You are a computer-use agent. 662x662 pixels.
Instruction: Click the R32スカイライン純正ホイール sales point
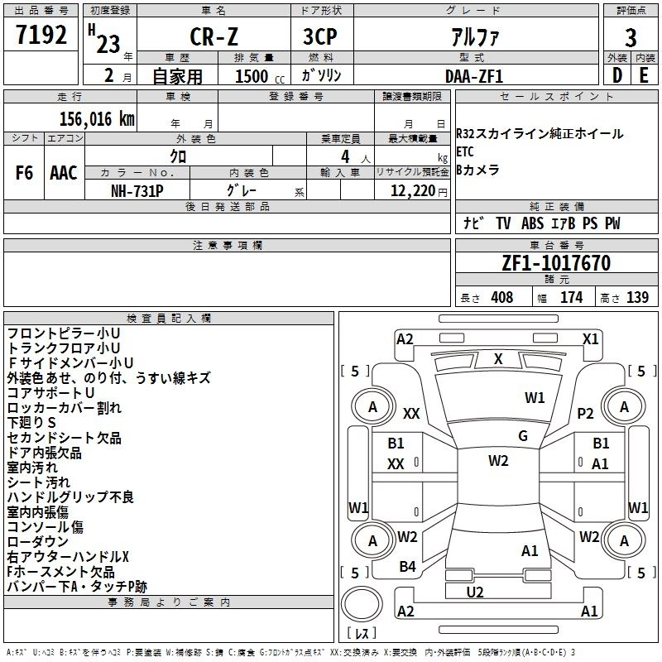[x=540, y=133]
